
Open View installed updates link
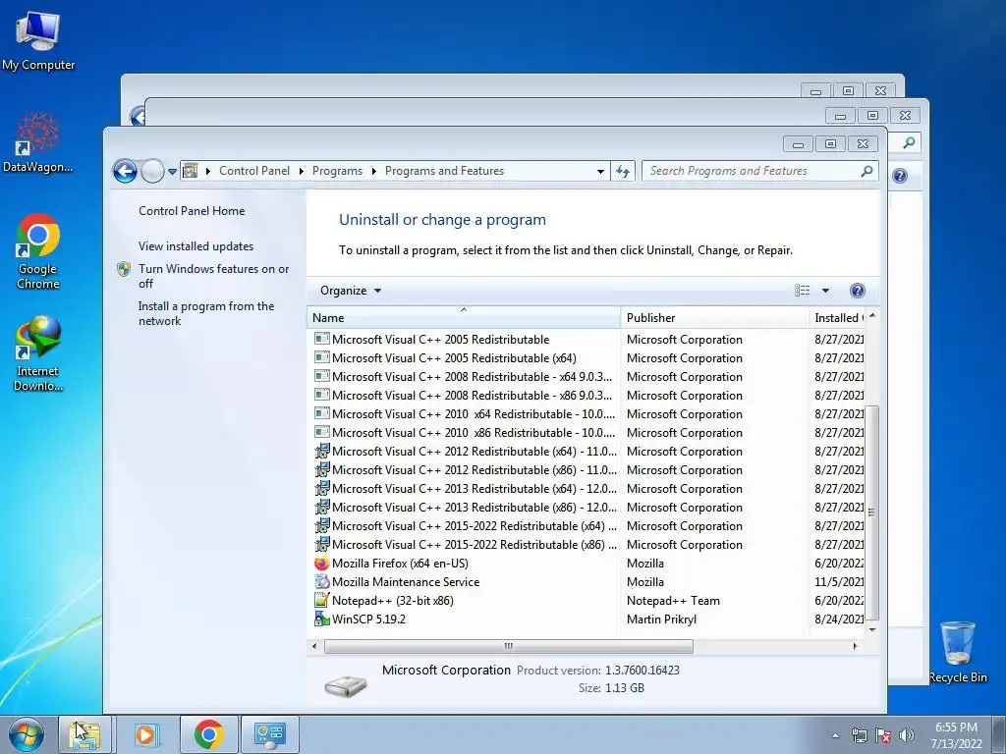click(196, 246)
